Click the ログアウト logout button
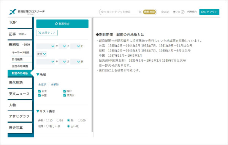Screen dimensions: 228x145 click(x=209, y=12)
